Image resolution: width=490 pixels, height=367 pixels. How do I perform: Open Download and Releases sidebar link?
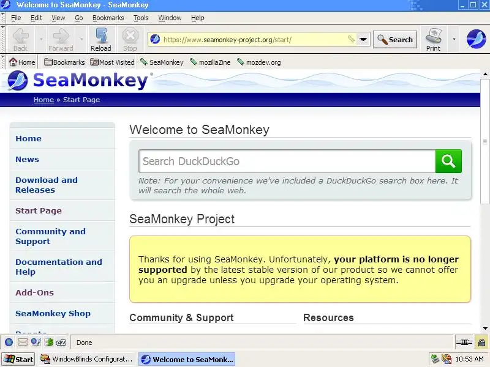point(47,185)
